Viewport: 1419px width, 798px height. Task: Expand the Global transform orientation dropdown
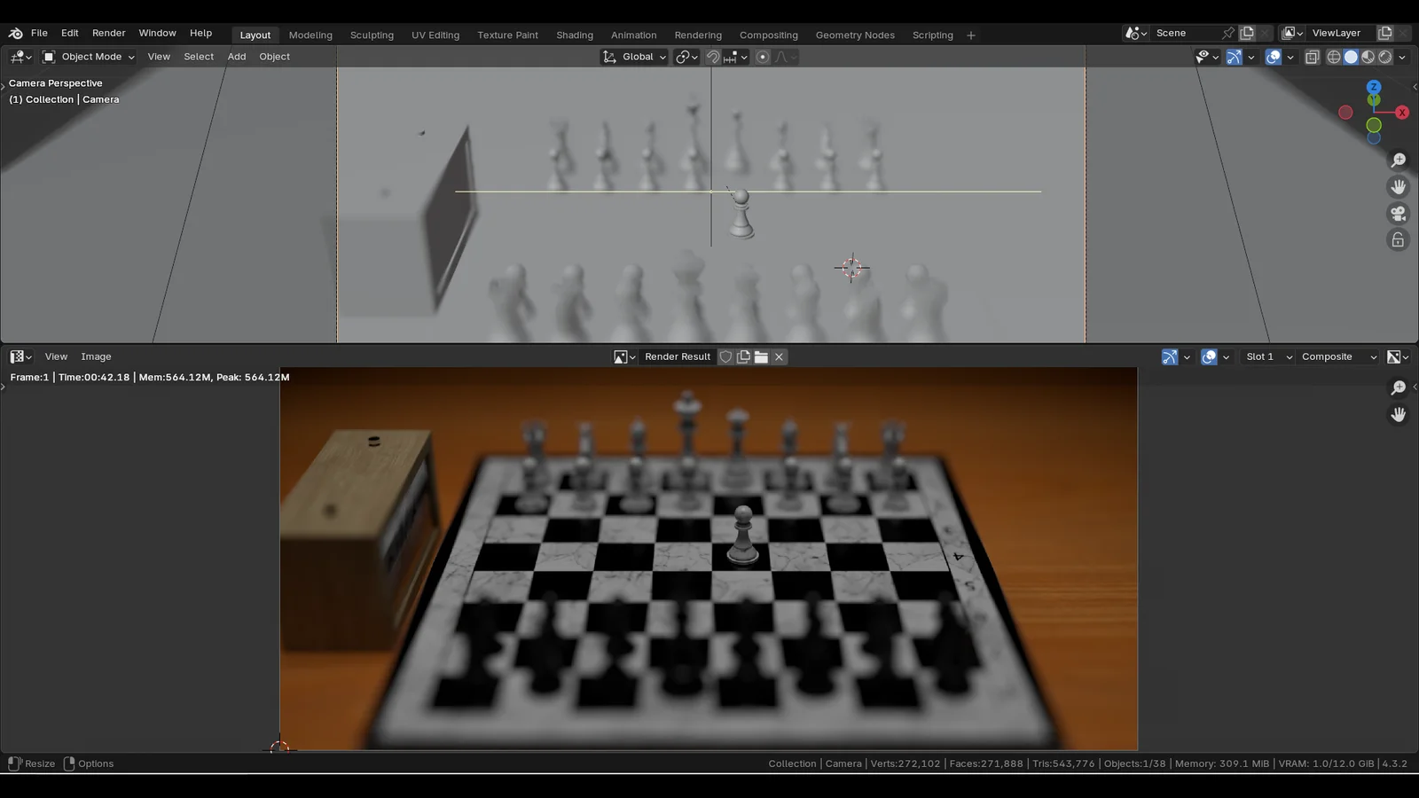[635, 57]
